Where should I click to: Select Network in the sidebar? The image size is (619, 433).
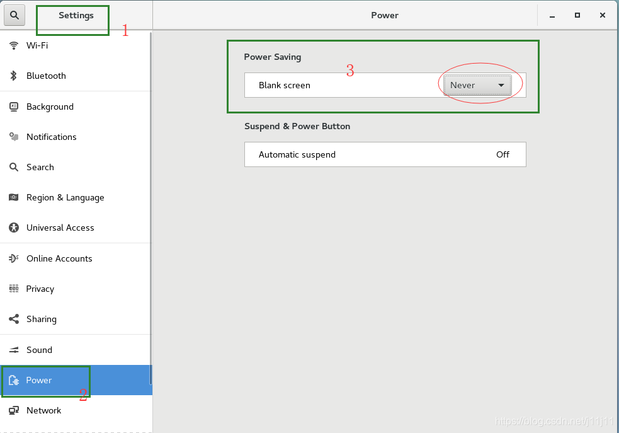click(x=76, y=410)
